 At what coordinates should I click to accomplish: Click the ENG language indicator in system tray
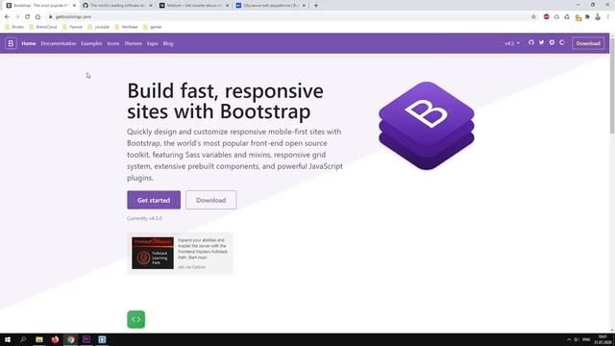coord(586,339)
